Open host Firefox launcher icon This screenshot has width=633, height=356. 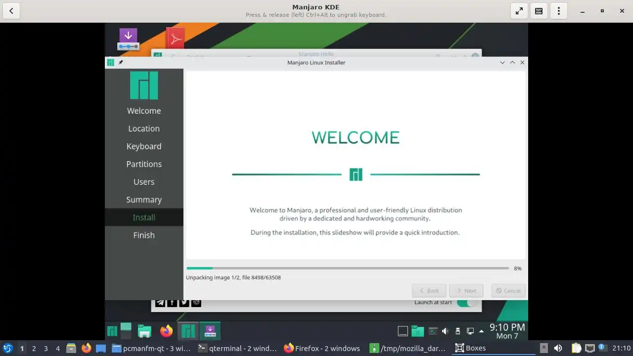click(86, 348)
